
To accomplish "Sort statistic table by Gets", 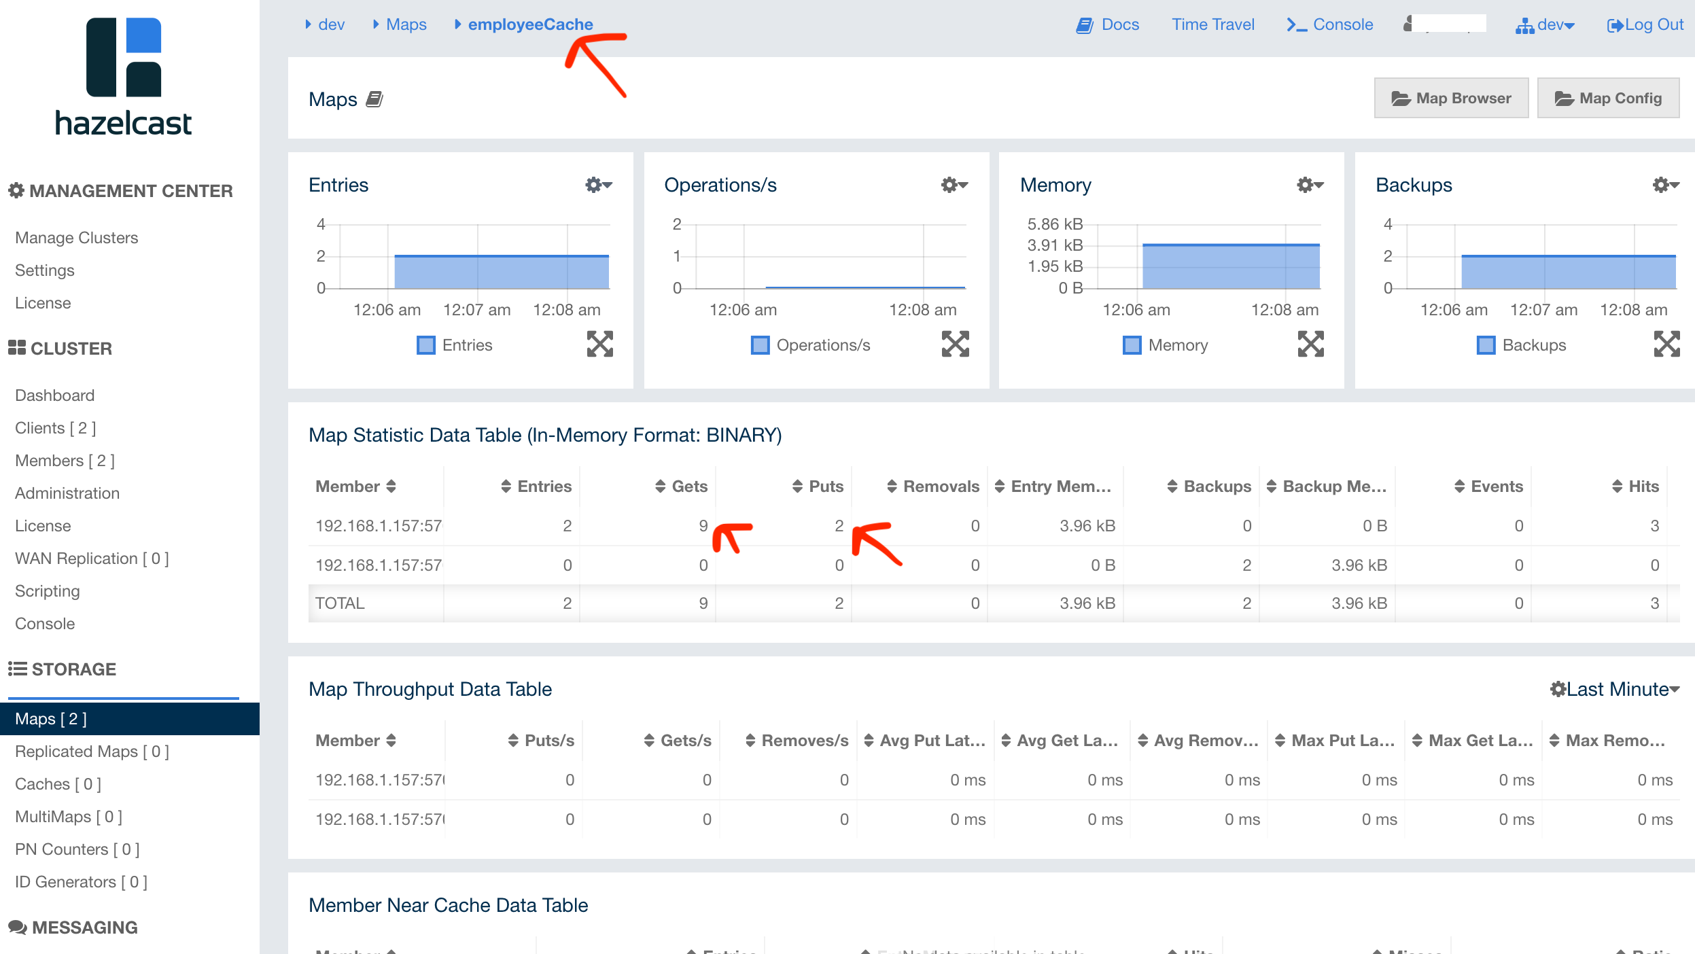I will pos(681,487).
